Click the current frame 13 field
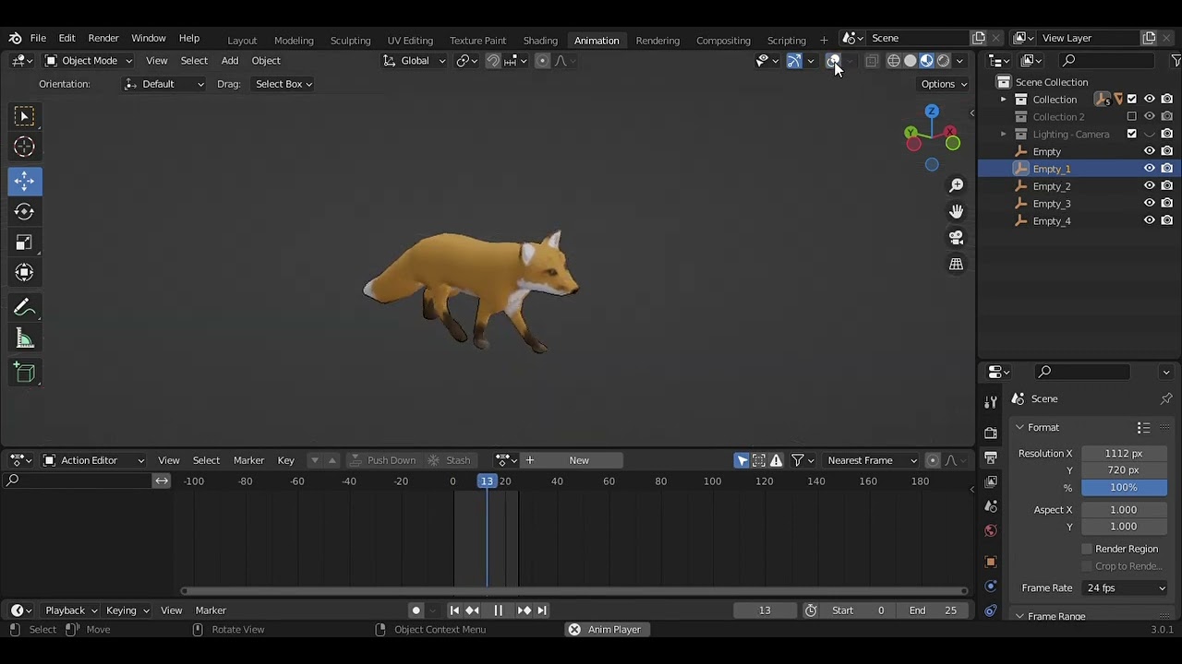 (x=765, y=611)
